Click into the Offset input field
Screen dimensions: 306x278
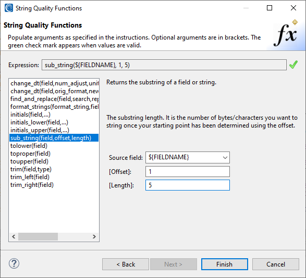(x=188, y=172)
